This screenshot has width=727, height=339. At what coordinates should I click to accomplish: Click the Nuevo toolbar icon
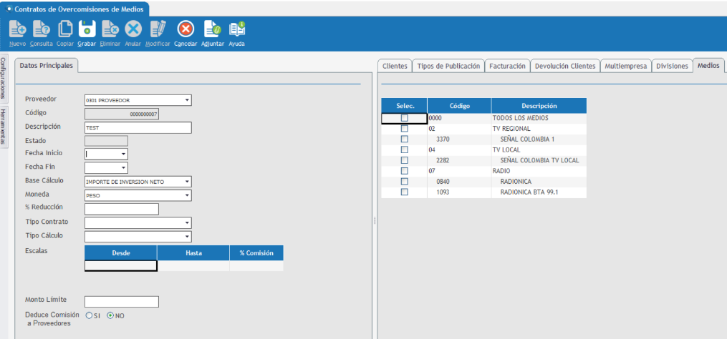point(19,29)
